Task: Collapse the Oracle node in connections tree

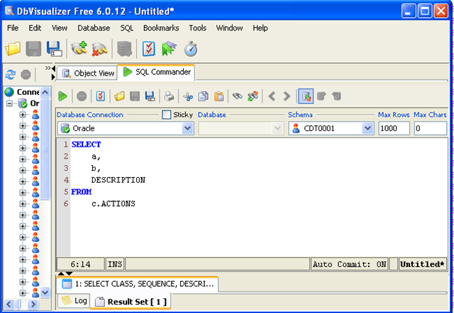Action: click(9, 103)
